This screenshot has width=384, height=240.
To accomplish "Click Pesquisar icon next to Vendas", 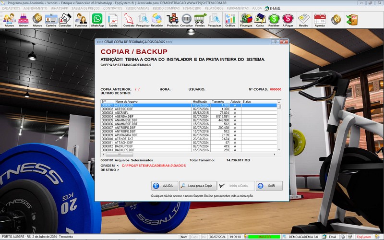I will pyautogui.click(x=214, y=20).
